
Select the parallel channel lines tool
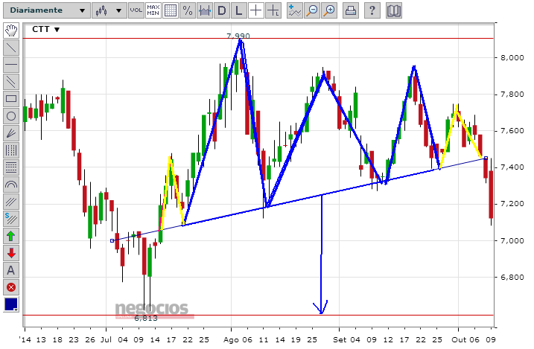point(11,82)
